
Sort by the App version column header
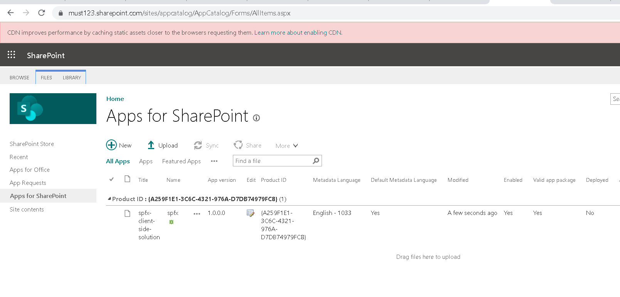(x=222, y=180)
